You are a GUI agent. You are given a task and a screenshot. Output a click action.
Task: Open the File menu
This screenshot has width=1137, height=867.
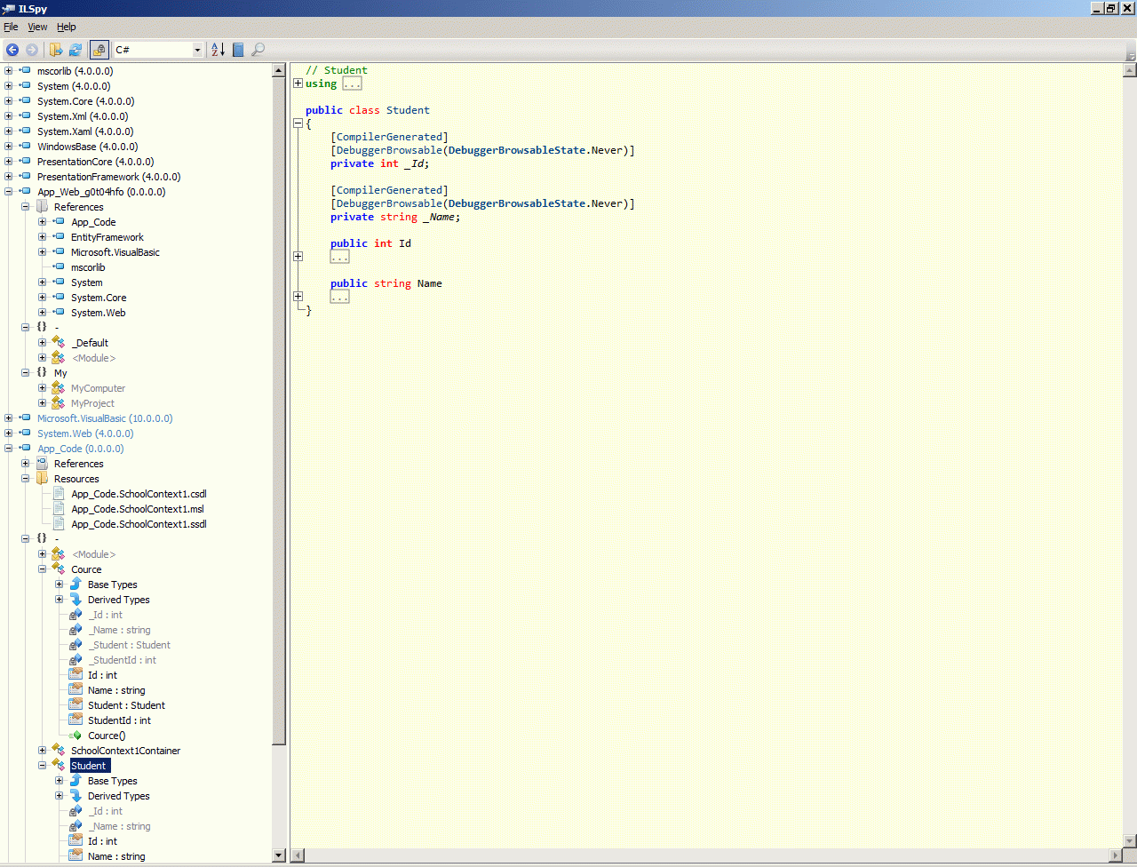(11, 27)
